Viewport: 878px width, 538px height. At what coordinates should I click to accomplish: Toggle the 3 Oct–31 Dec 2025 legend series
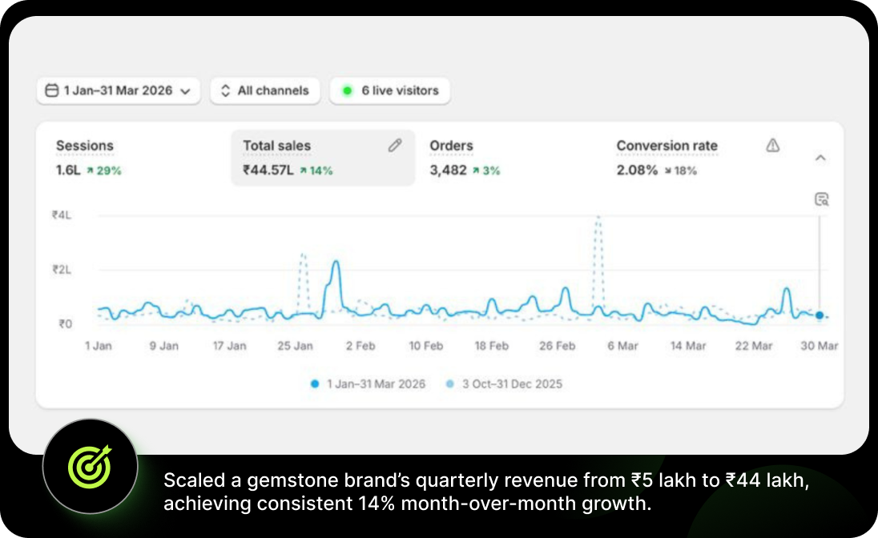point(503,384)
